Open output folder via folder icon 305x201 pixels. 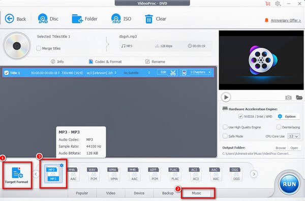[x=299, y=97]
